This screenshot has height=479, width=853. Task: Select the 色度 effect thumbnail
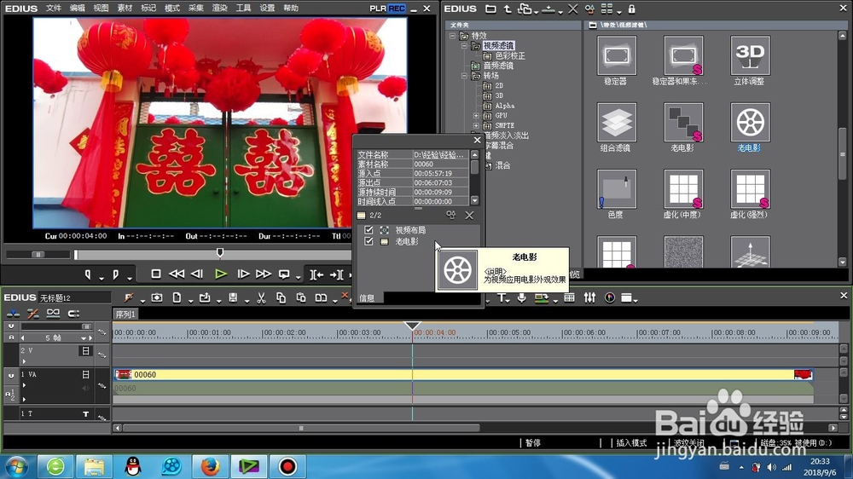click(617, 189)
